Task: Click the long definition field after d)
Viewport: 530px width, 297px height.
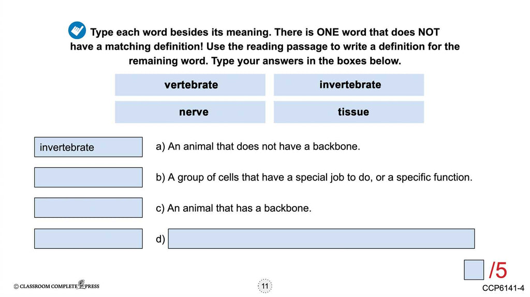Action: click(x=321, y=239)
